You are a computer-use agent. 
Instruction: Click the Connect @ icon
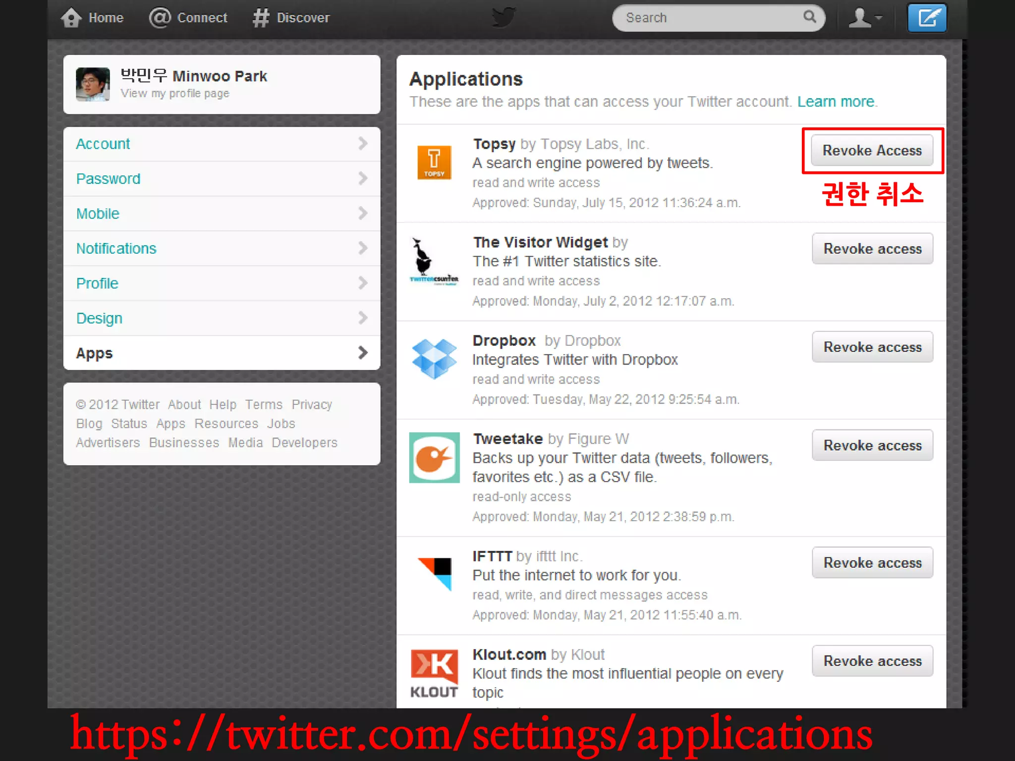[160, 18]
